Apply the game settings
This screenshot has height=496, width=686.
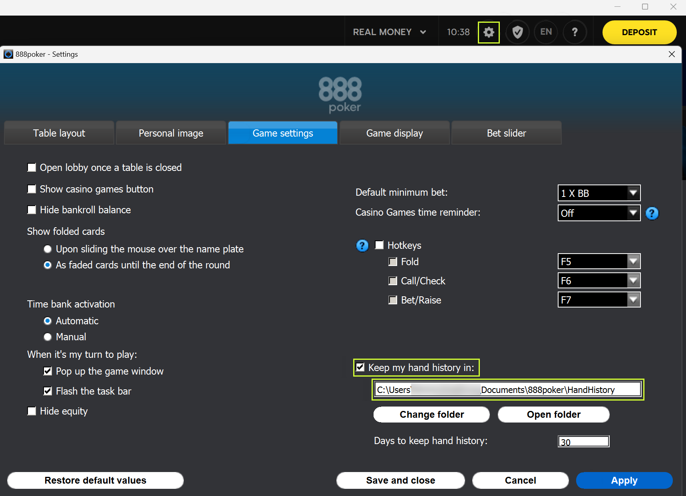624,480
